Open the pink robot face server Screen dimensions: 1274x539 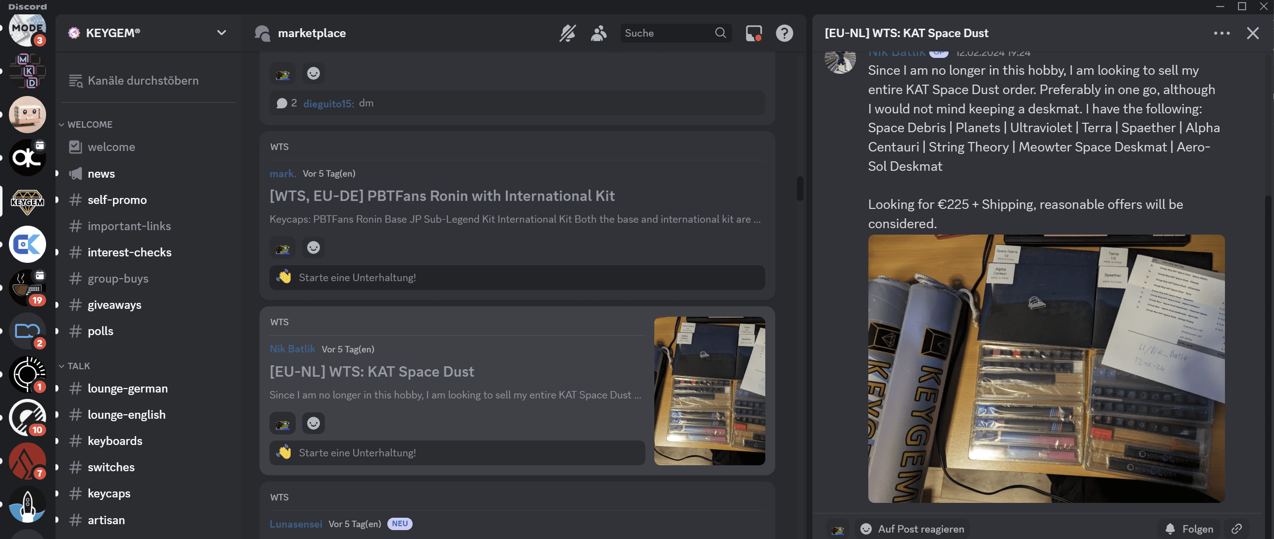click(27, 114)
